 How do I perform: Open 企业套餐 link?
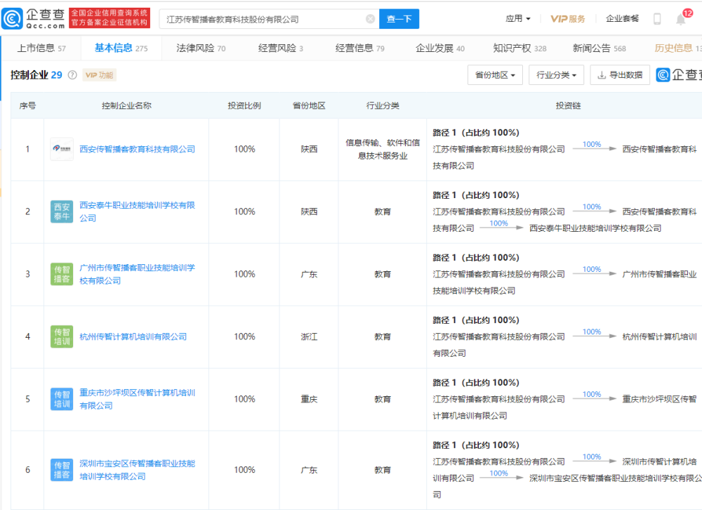[622, 18]
